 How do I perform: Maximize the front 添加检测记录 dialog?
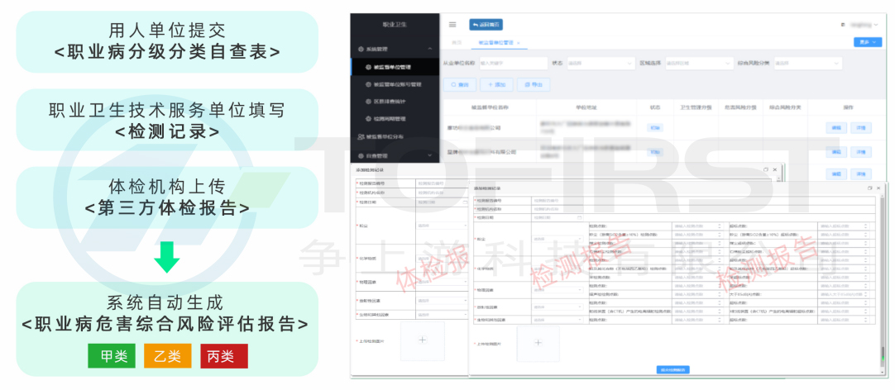pyautogui.click(x=870, y=188)
